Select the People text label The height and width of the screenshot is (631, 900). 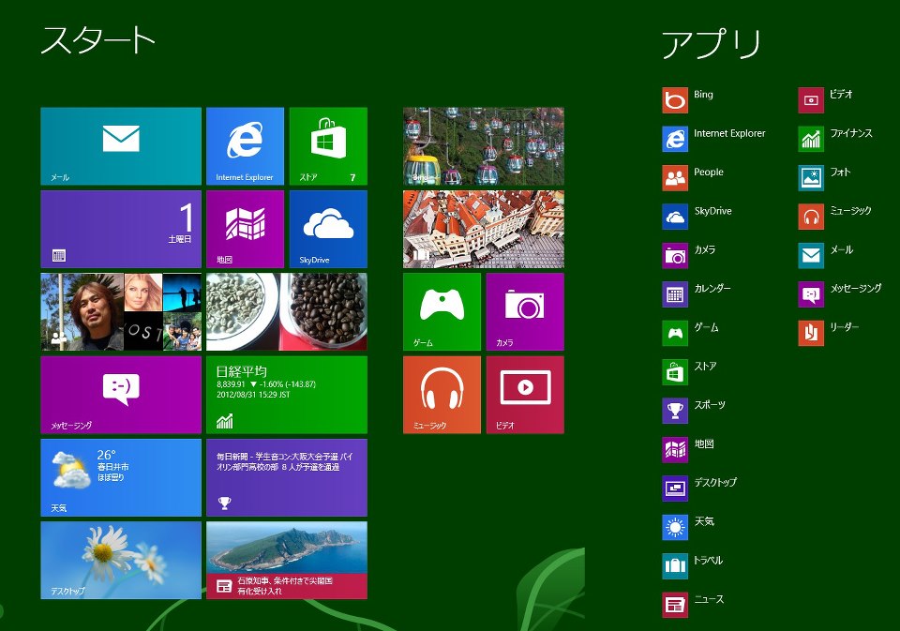(709, 172)
